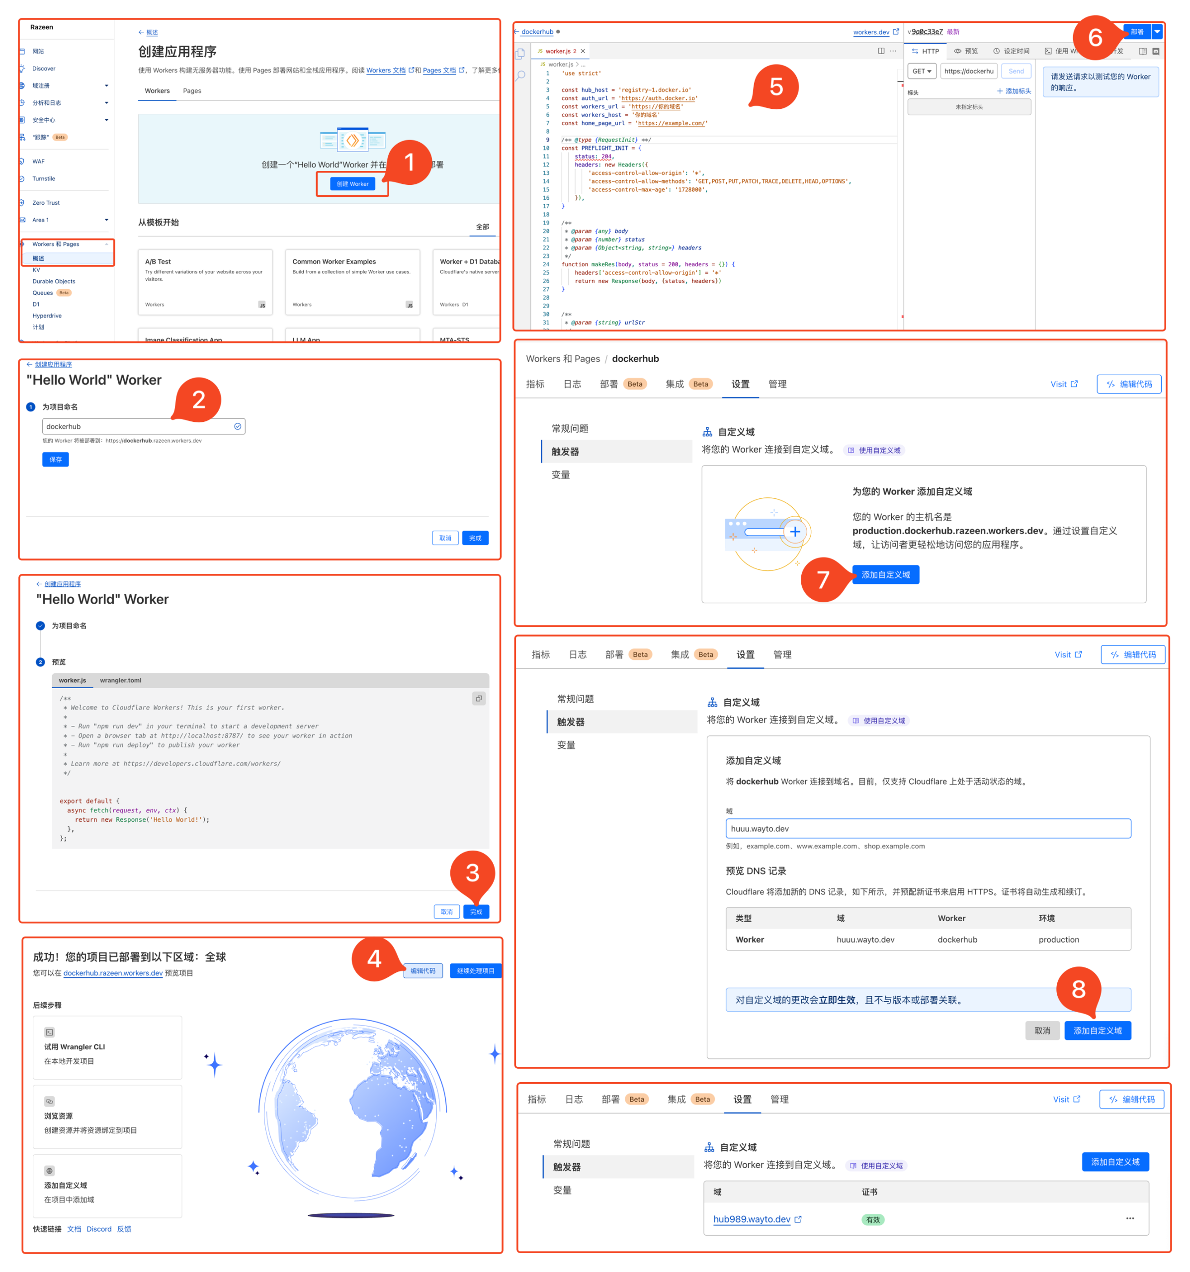Viewport: 1190px width, 1272px height.
Task: Close the worker.js editor tab
Action: (x=583, y=51)
